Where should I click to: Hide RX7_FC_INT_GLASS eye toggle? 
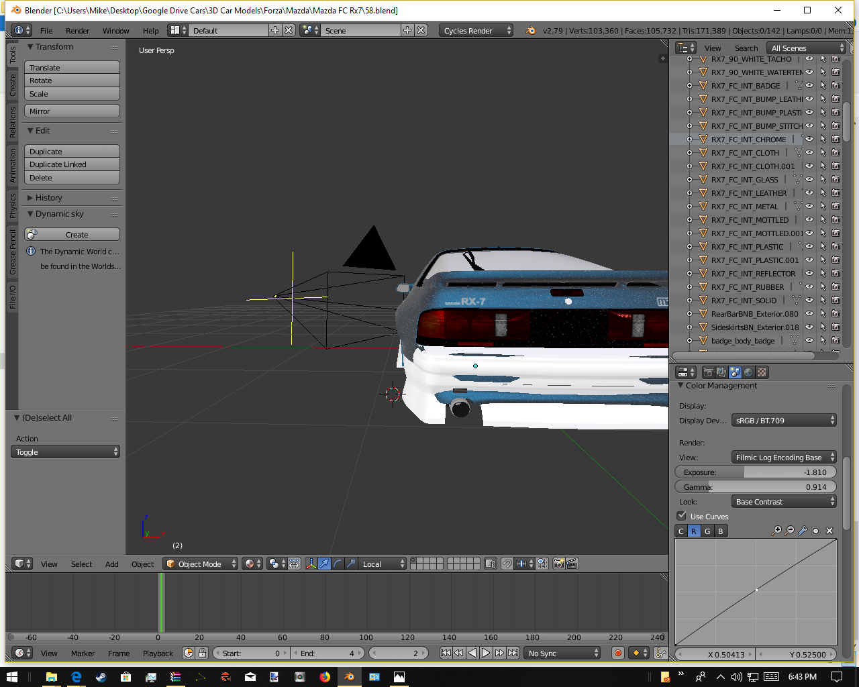(809, 180)
